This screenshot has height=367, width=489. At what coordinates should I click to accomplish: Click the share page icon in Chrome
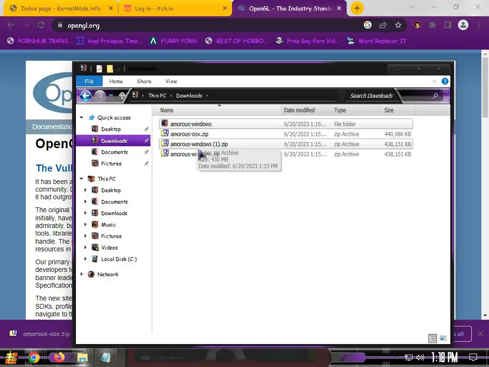tap(383, 25)
